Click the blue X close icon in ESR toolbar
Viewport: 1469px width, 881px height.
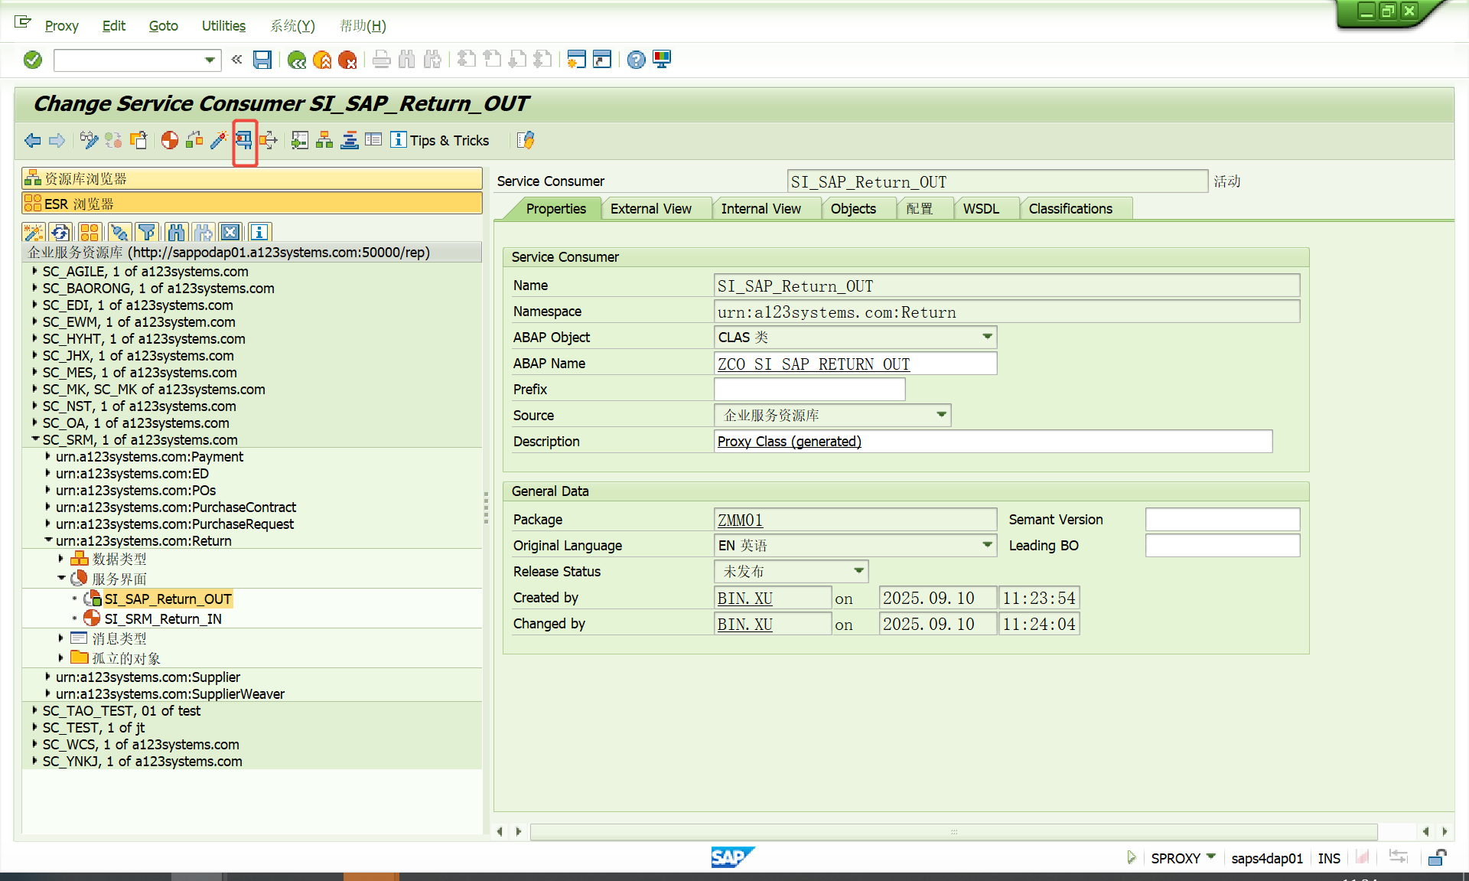point(230,233)
